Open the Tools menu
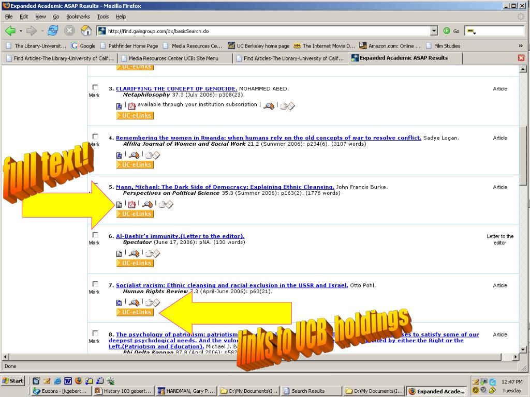This screenshot has width=530, height=397. [103, 17]
